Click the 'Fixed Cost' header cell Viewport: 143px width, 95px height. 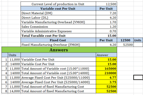58,40
